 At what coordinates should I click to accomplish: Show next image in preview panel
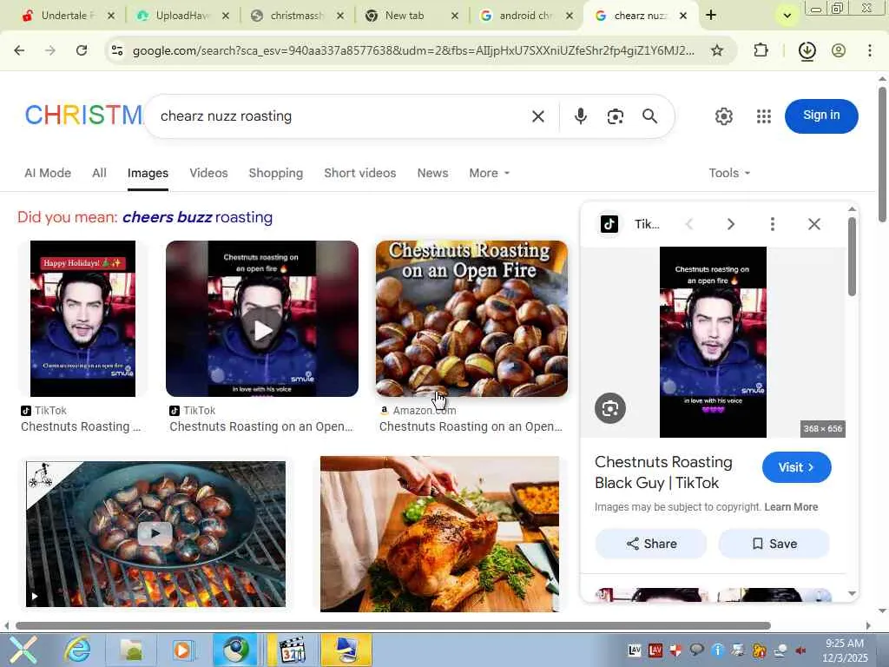coord(731,224)
